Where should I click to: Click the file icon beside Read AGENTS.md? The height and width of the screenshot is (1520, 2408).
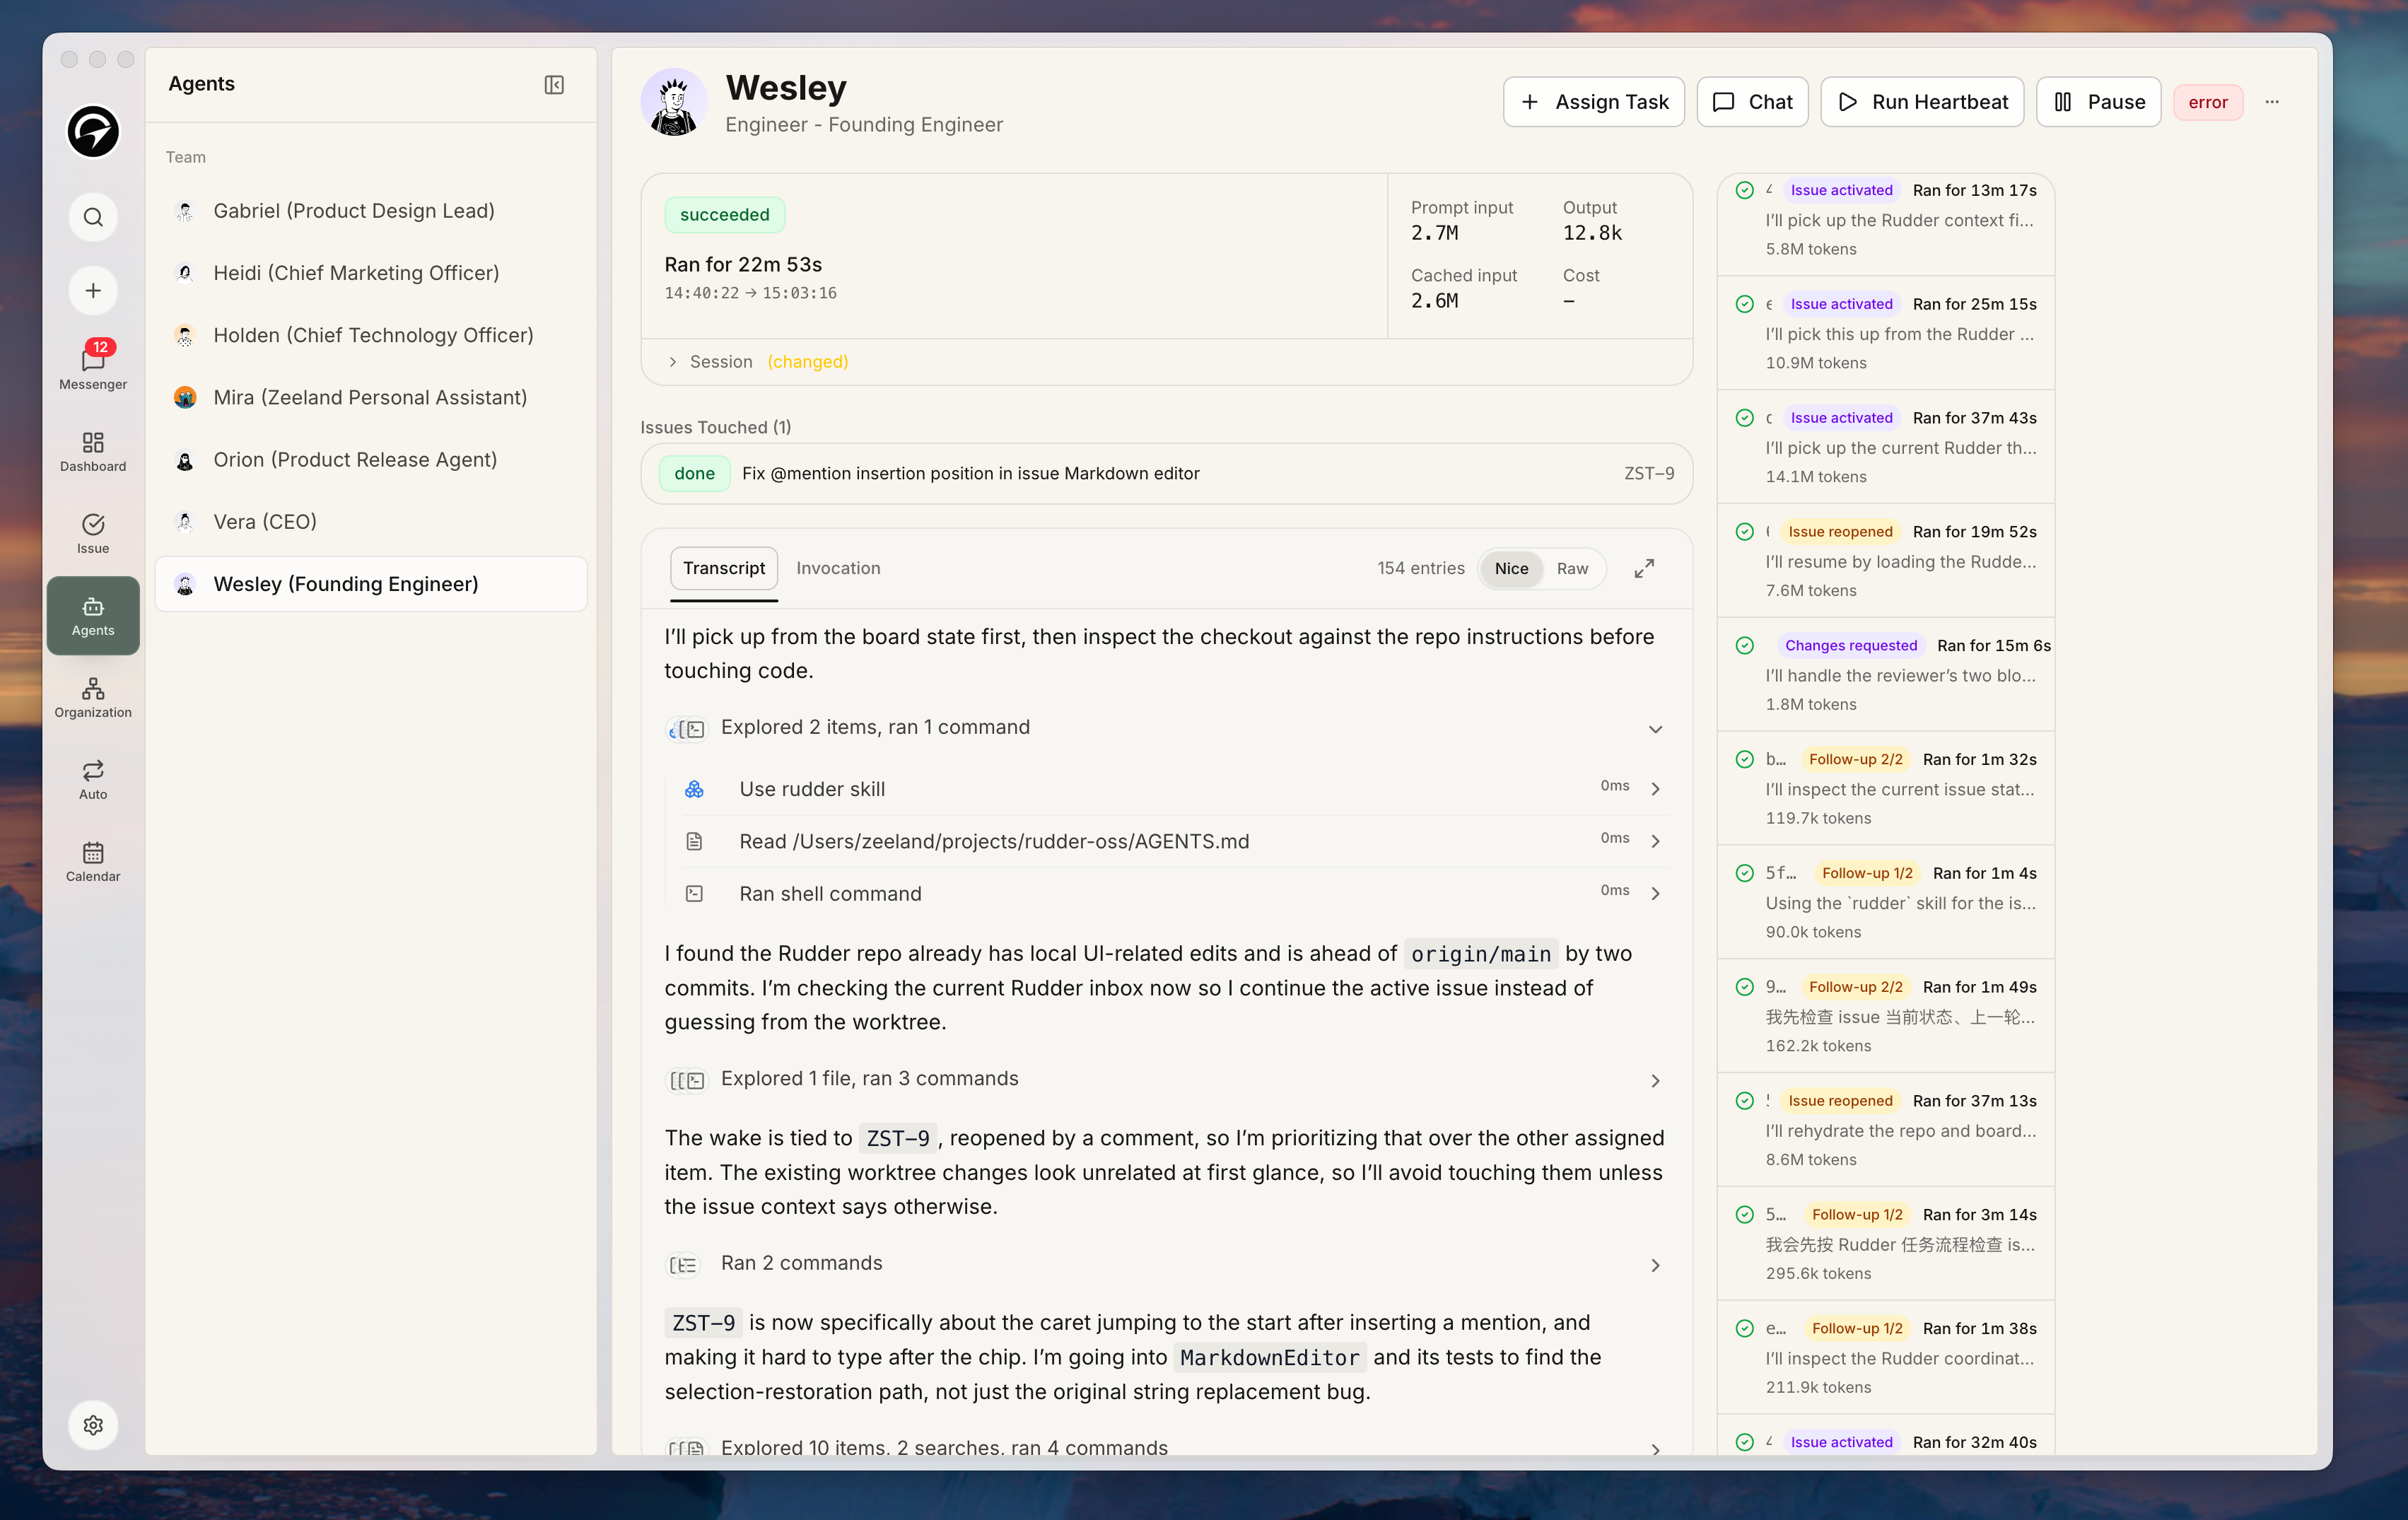coord(694,841)
